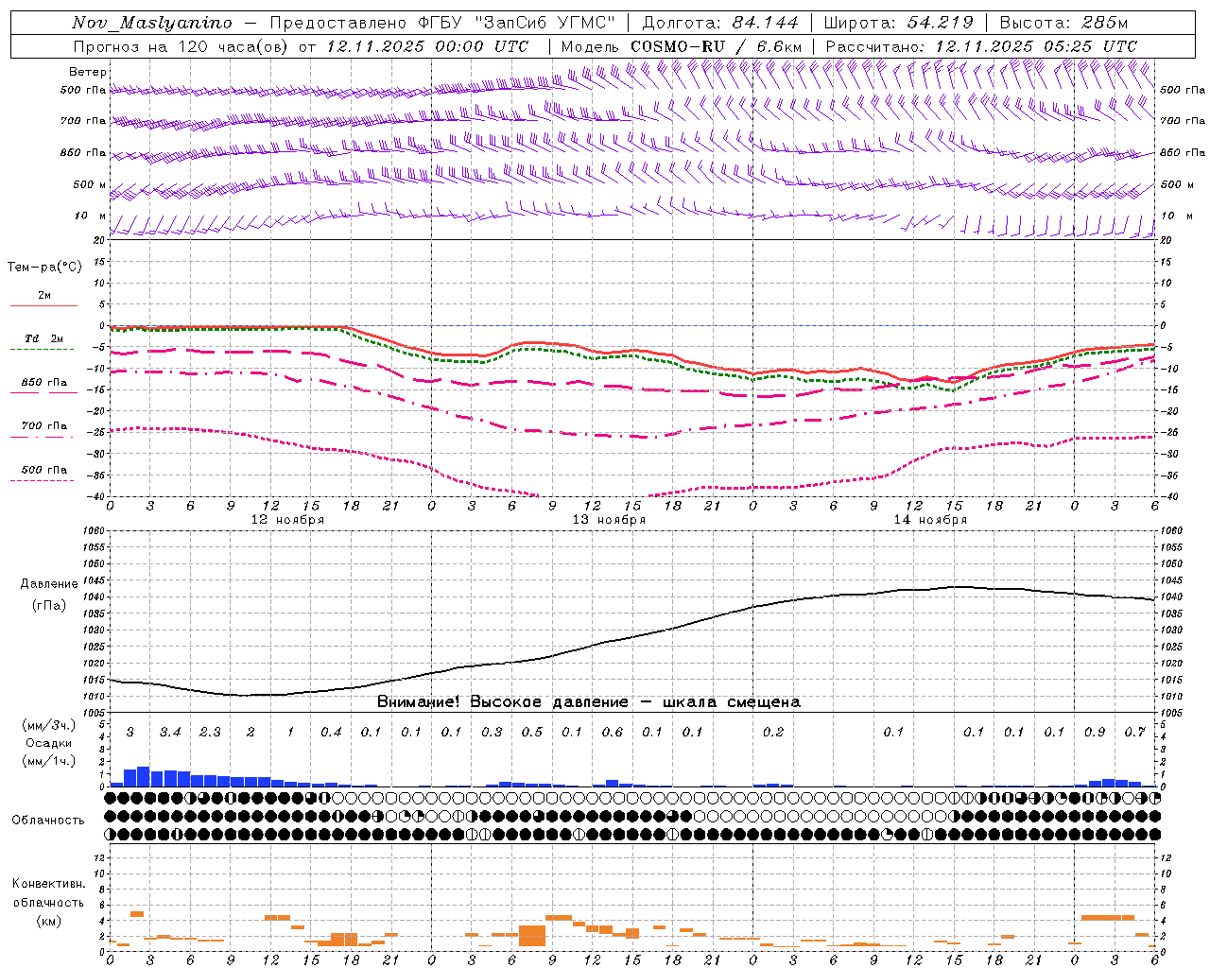
Task: Click the Td 2м legend entry
Action: coord(44,338)
